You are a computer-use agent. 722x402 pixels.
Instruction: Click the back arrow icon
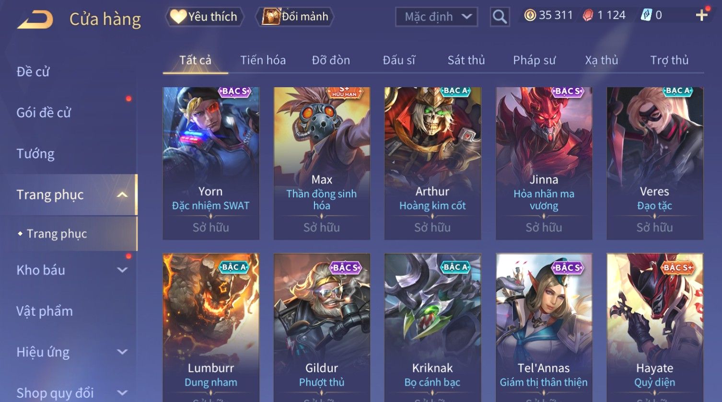tap(35, 19)
